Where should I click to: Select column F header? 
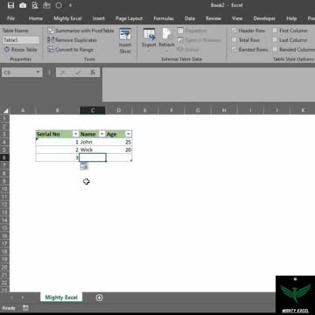tap(171, 110)
